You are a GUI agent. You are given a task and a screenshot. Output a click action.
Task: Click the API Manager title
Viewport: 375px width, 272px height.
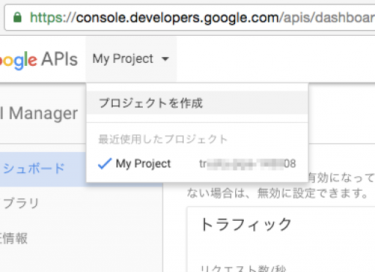(39, 113)
